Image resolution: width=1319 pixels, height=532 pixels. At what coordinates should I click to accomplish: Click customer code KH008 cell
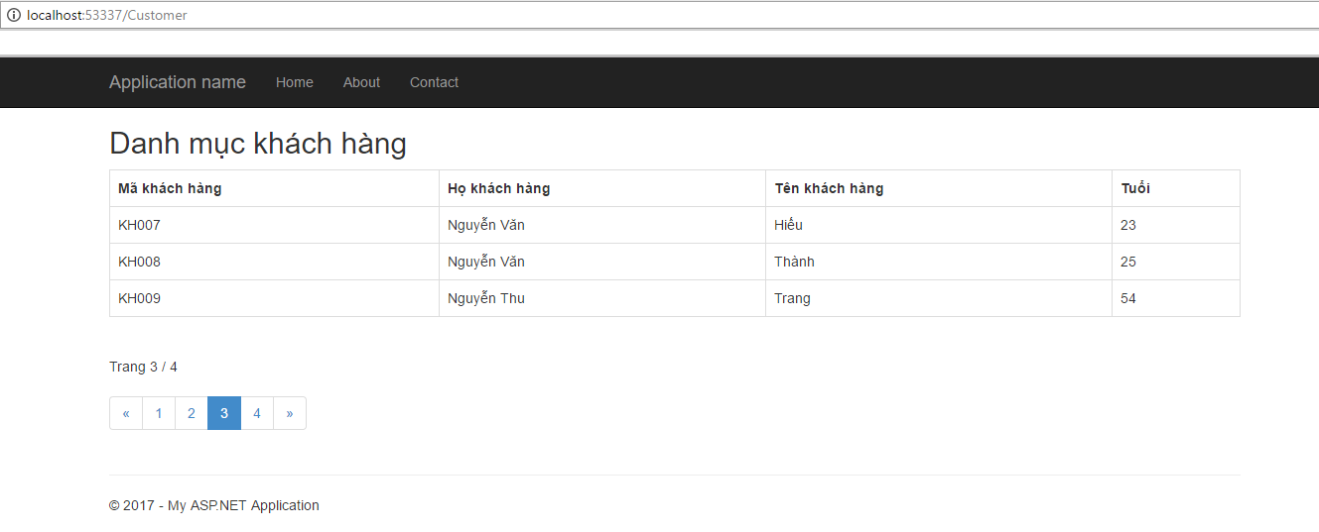(x=274, y=262)
